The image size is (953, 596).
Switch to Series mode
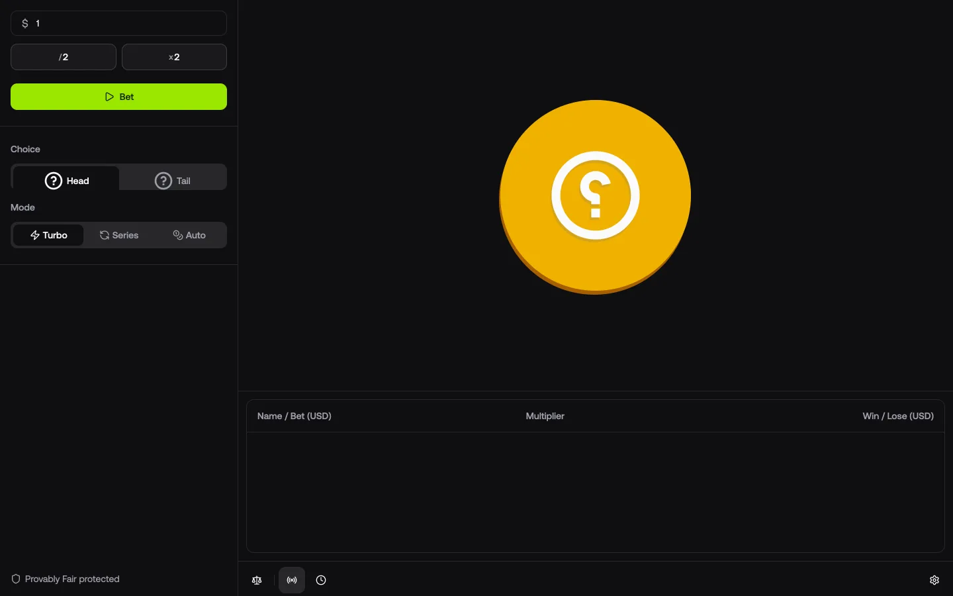pos(119,235)
